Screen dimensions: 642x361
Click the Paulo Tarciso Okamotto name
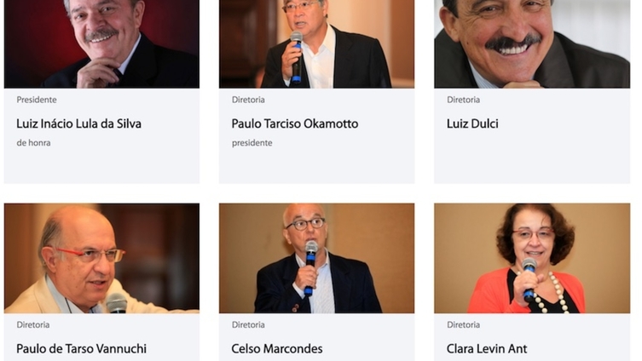pyautogui.click(x=295, y=123)
